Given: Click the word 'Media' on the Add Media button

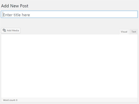Looking at the screenshot, I should [16, 31].
